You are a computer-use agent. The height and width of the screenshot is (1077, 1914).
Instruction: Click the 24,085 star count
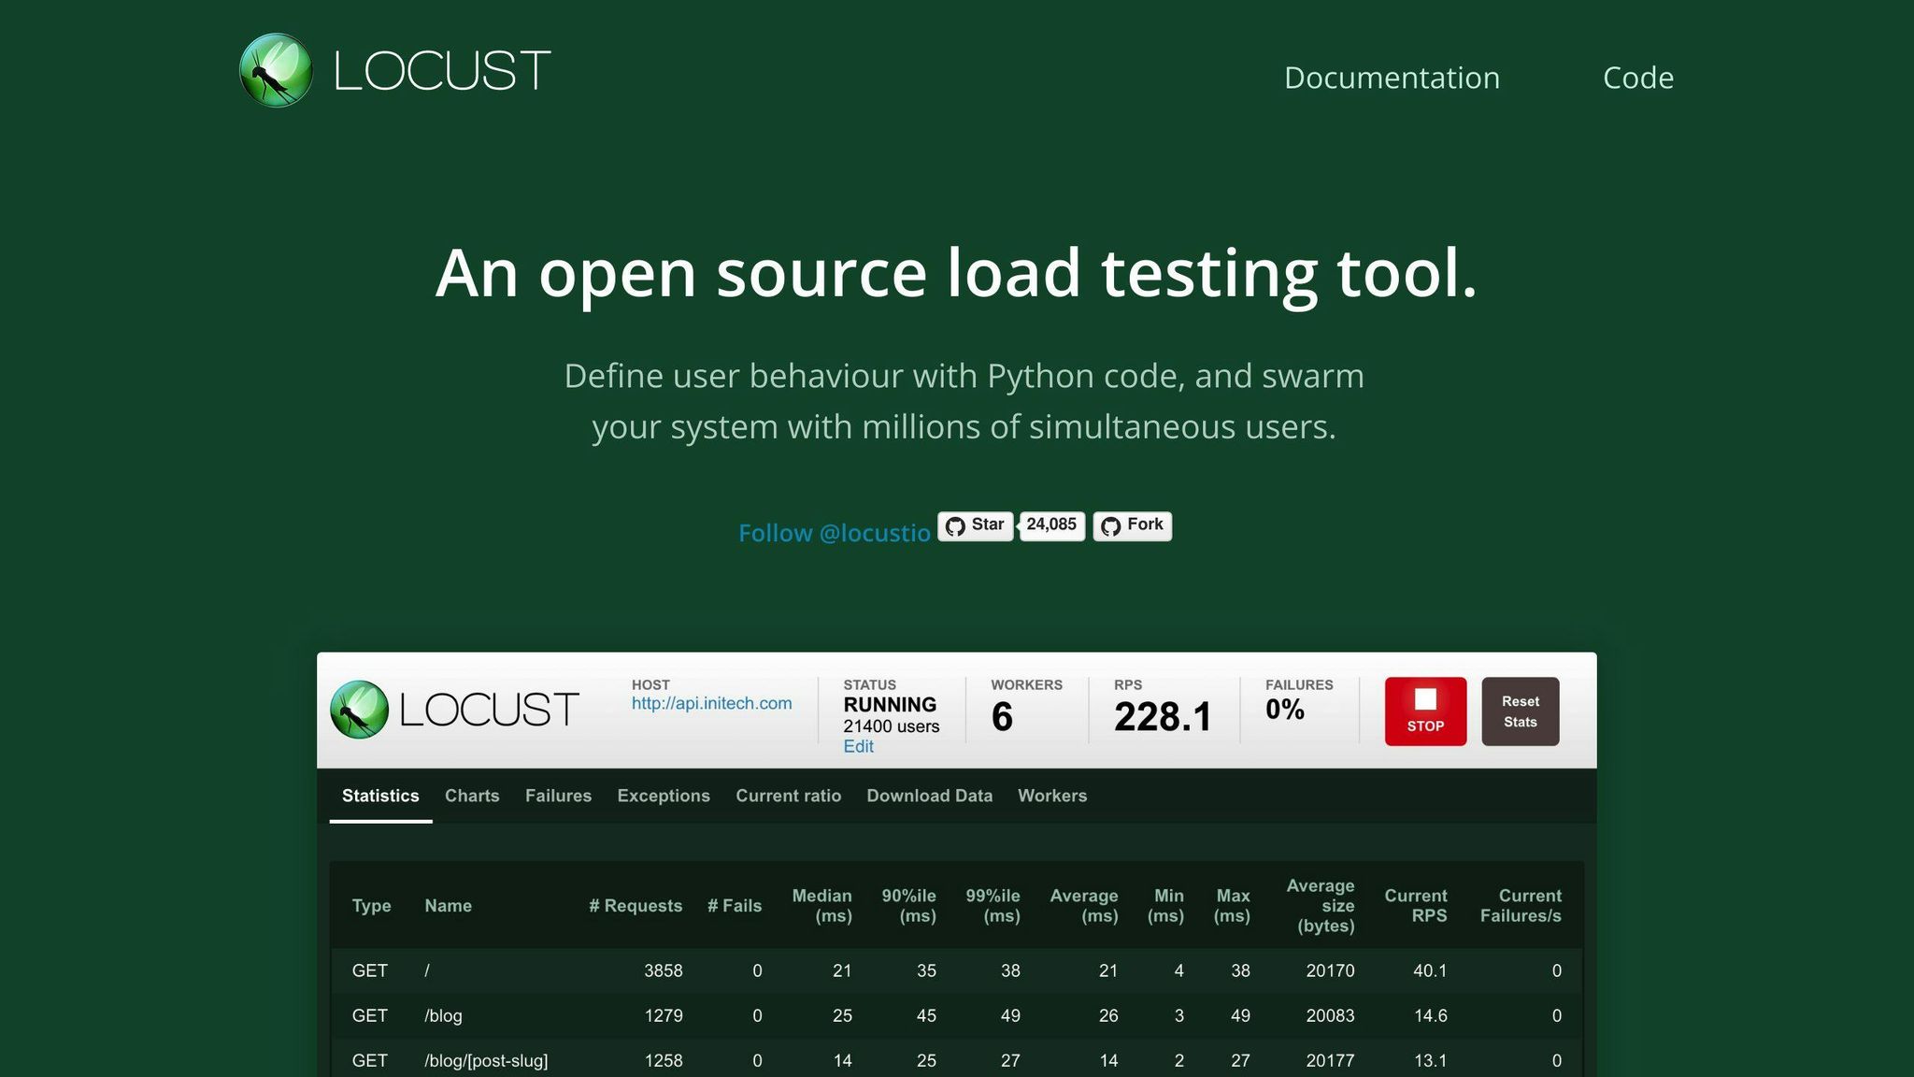(x=1051, y=525)
